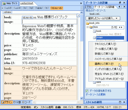Select the item node

[108, 27]
